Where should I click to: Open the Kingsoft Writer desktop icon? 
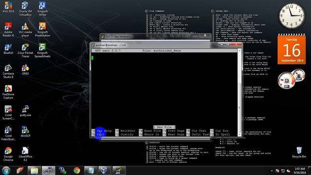click(42, 9)
